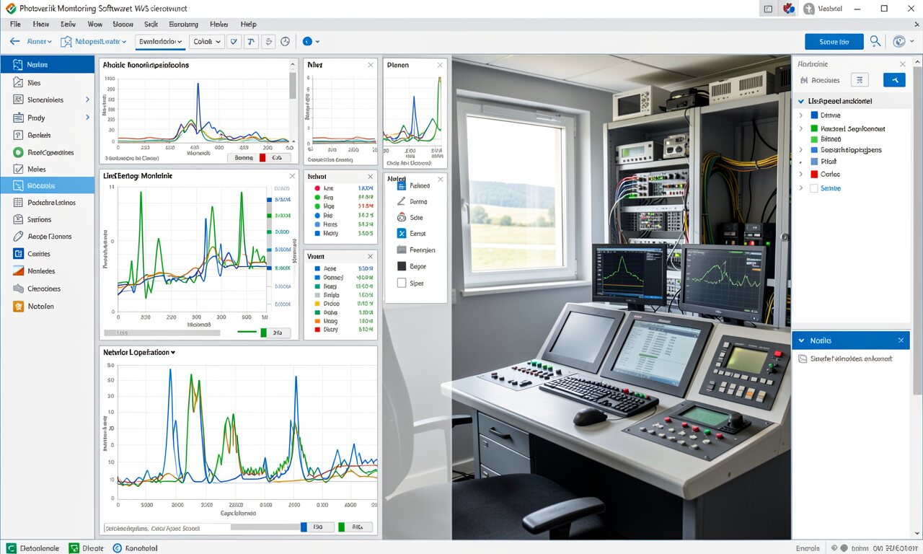This screenshot has height=554, width=923.
Task: Click the blue arrow button in right panel
Action: point(894,80)
